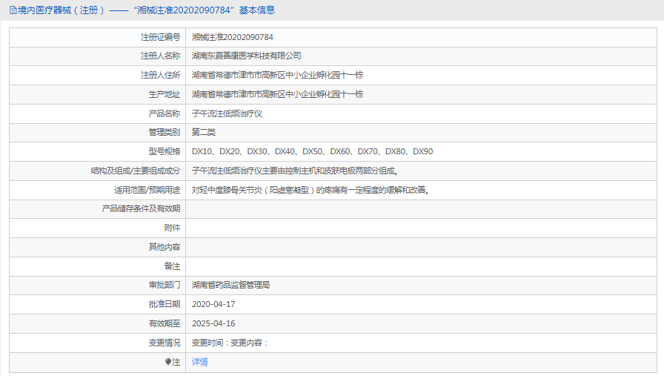The height and width of the screenshot is (376, 664).
Task: Click 注册人住所 address value
Action: (x=277, y=75)
